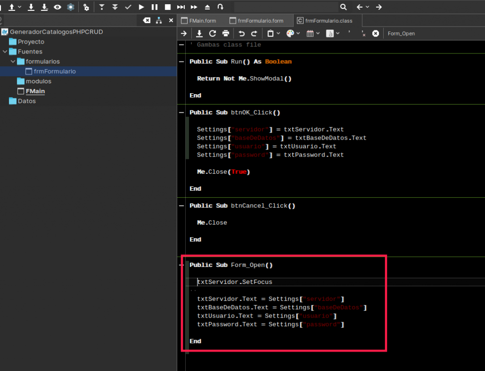
Task: Switch to the FMain.form tab
Action: (x=202, y=21)
